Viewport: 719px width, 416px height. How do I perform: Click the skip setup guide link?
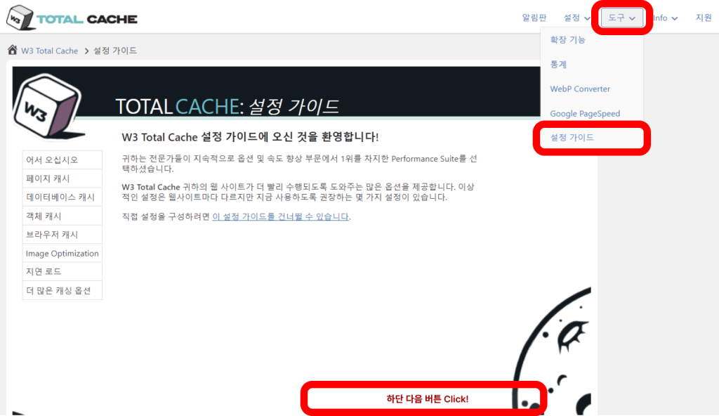coord(280,216)
